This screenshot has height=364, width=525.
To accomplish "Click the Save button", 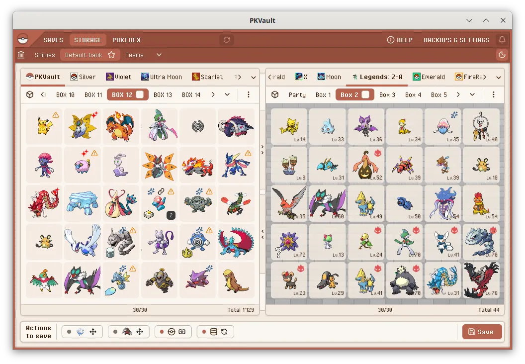I will click(x=482, y=332).
